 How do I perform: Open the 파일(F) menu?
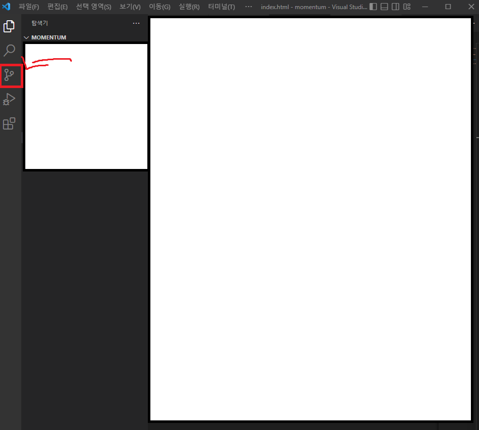click(x=29, y=7)
